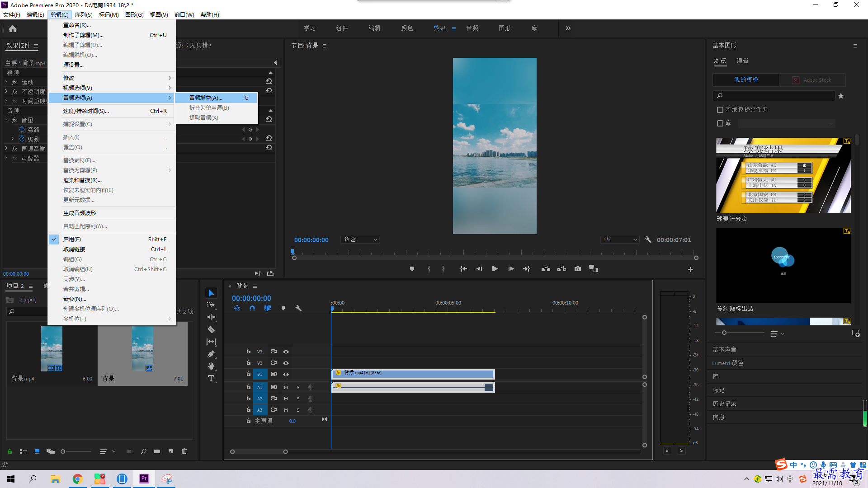Open playback resolution 1/2 dropdown
The width and height of the screenshot is (868, 488).
[x=620, y=240]
